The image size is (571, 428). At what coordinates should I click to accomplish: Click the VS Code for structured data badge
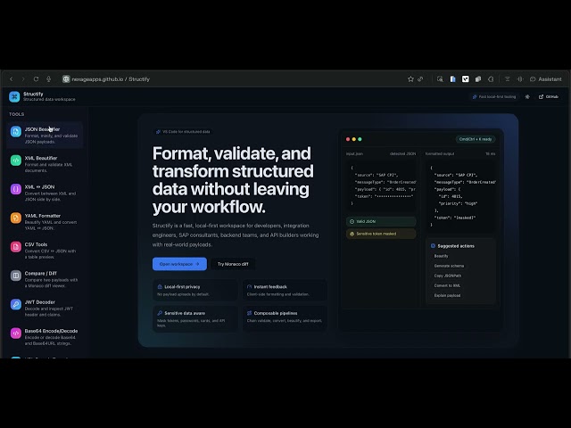pyautogui.click(x=183, y=132)
